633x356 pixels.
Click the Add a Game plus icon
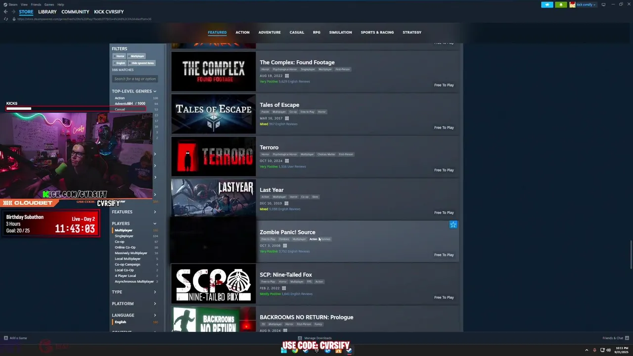click(6, 338)
